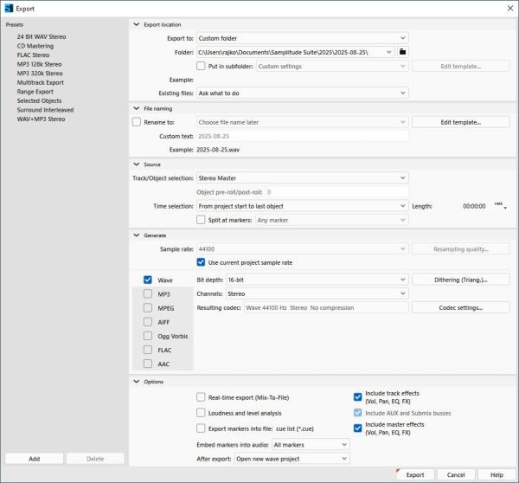Enable the Ogg Vorbis format checkbox
The width and height of the screenshot is (519, 483).
click(148, 336)
